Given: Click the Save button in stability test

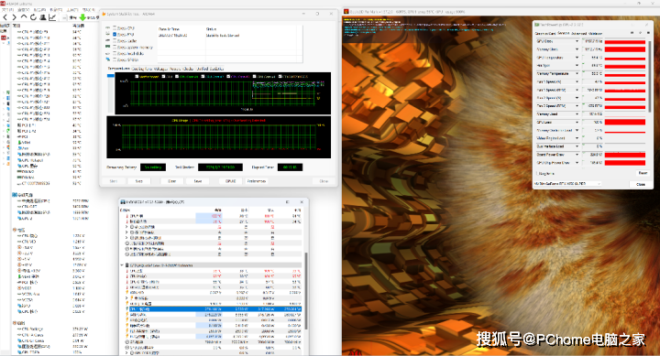Looking at the screenshot, I should [x=198, y=181].
